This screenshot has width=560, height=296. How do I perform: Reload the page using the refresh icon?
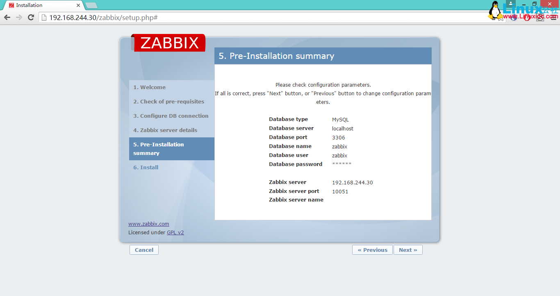(30, 18)
